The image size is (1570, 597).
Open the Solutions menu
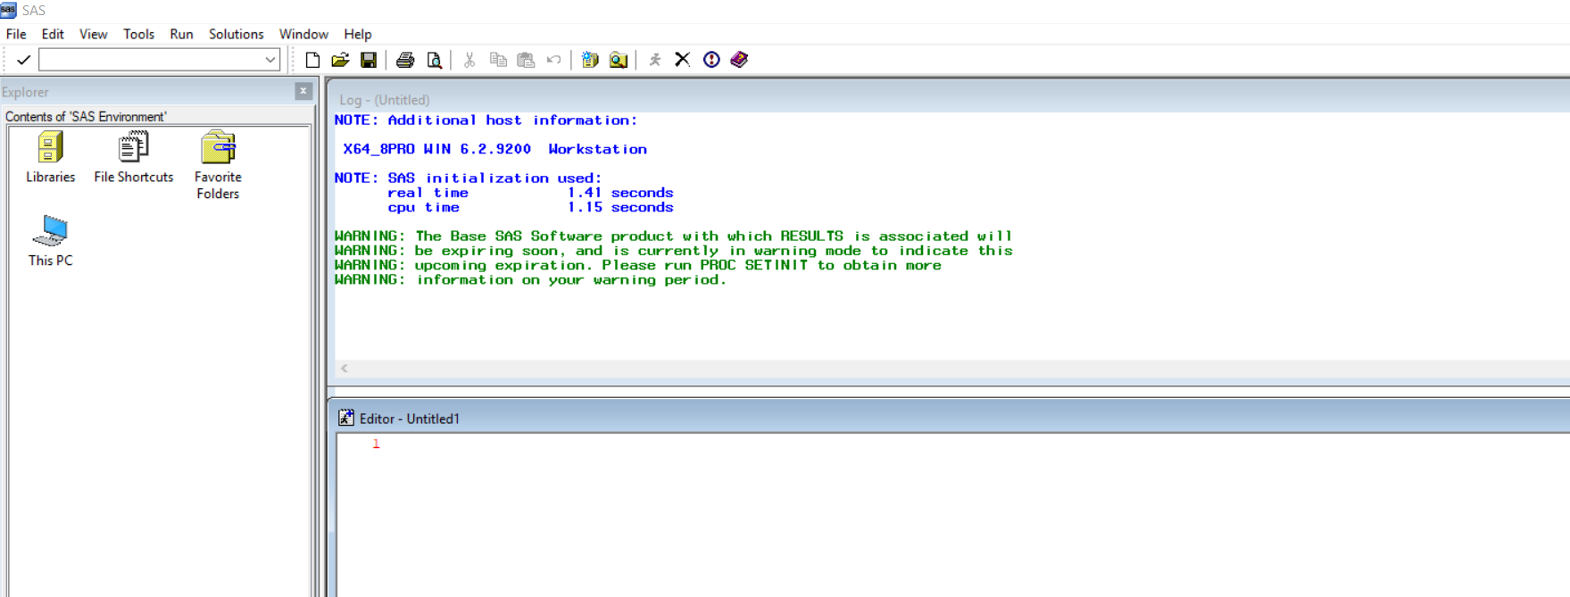[236, 34]
